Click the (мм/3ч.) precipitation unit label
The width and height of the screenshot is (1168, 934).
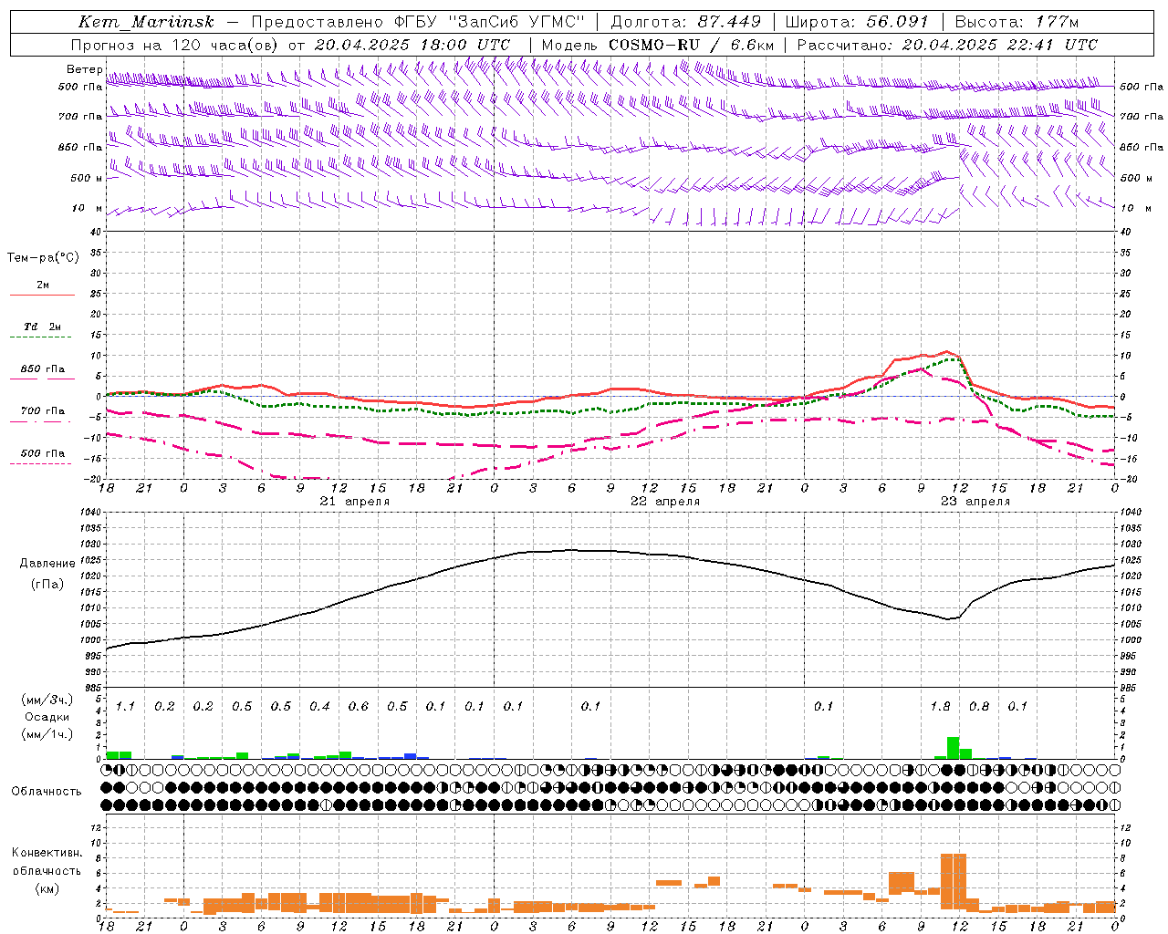(x=47, y=700)
